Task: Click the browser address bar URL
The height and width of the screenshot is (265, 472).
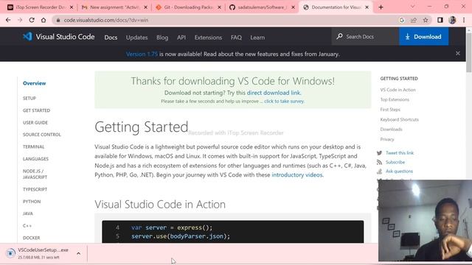Action: click(x=106, y=20)
